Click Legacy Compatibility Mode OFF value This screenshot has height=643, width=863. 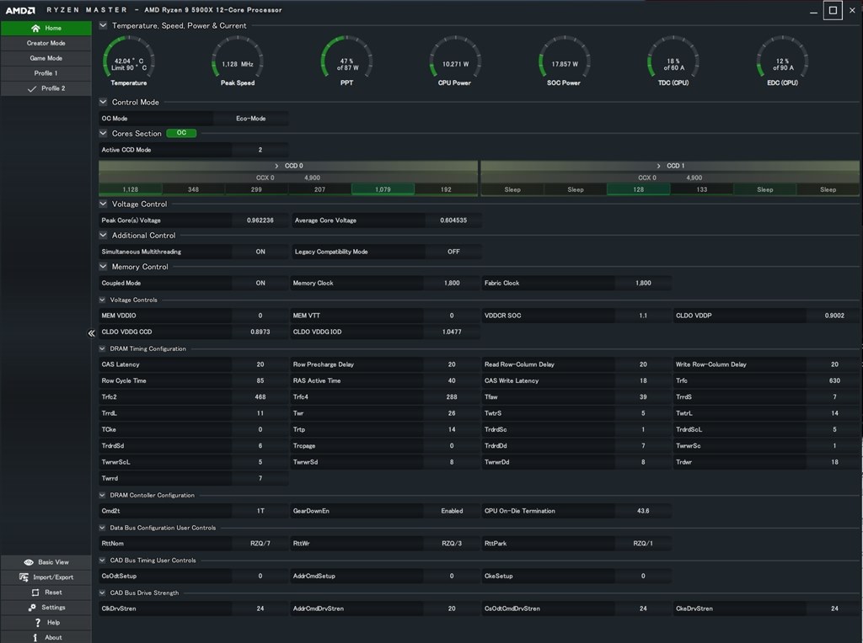(x=453, y=252)
